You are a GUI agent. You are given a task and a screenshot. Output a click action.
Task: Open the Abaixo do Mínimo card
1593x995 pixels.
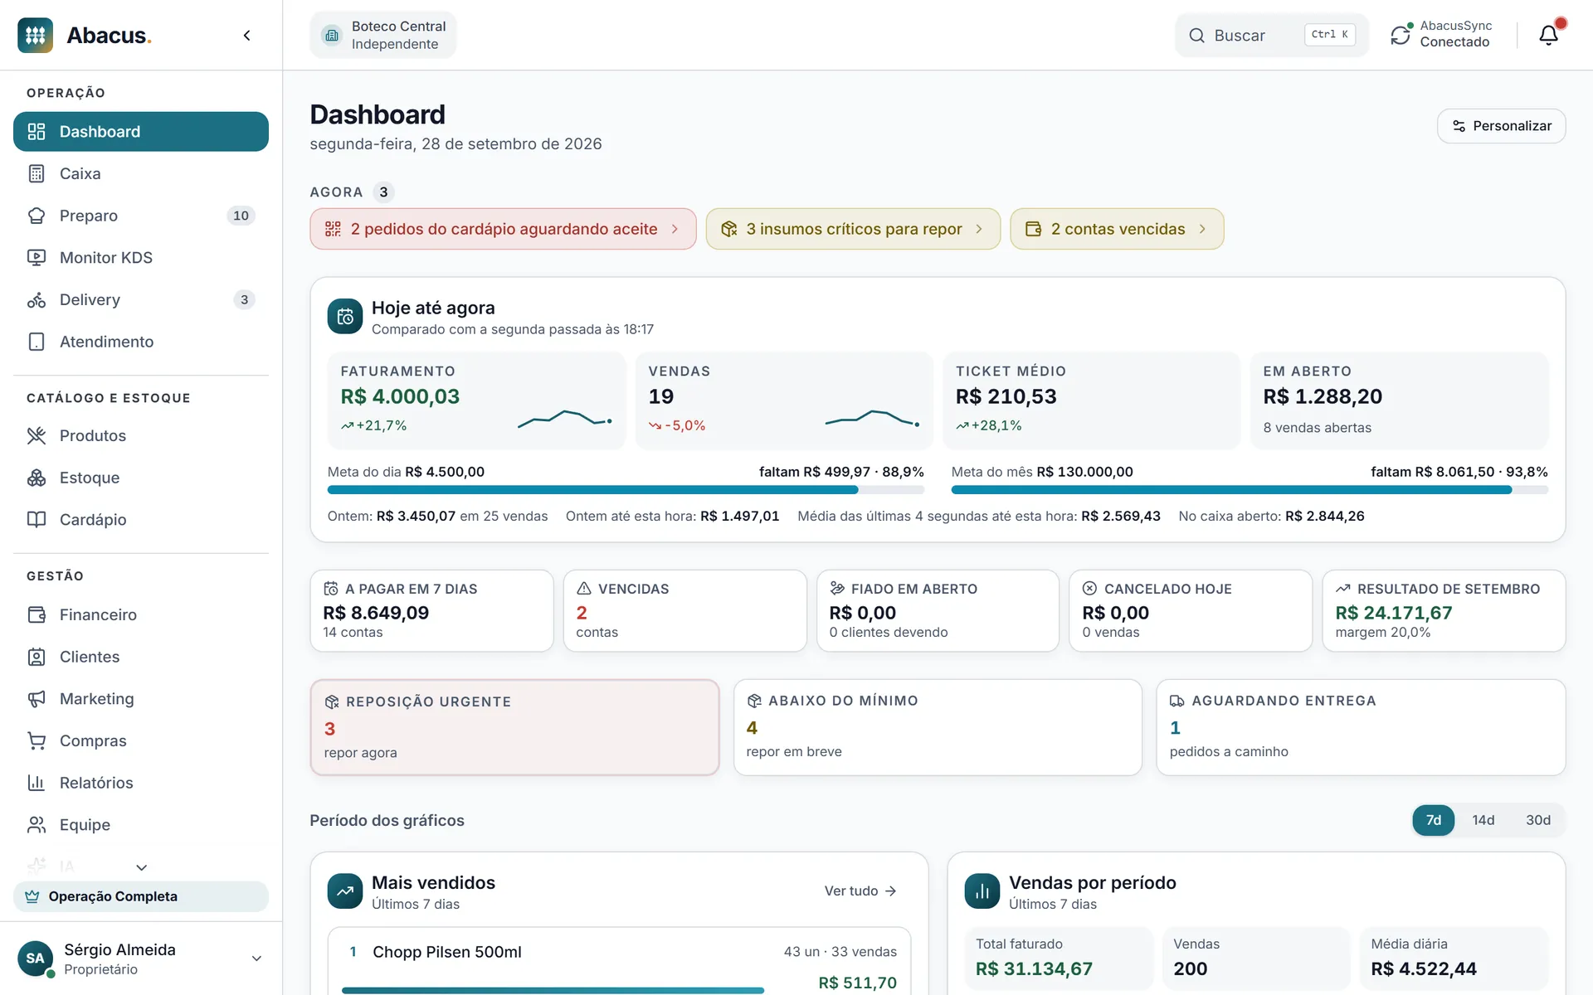[x=938, y=728]
